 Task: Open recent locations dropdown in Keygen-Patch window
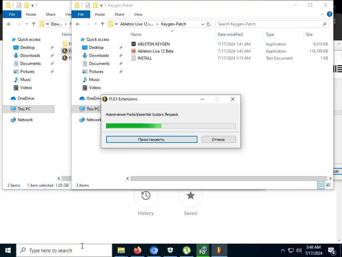click(x=96, y=24)
